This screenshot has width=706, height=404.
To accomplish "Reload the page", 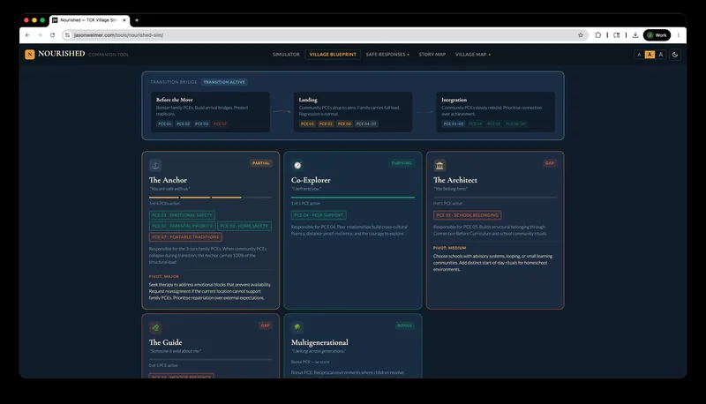I will point(52,35).
